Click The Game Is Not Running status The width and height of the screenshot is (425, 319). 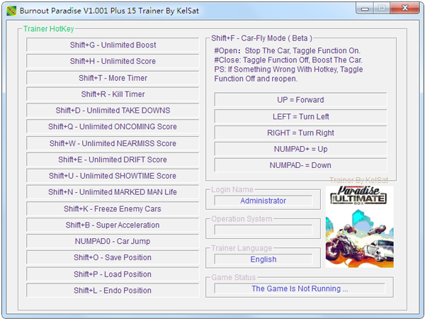coord(300,289)
